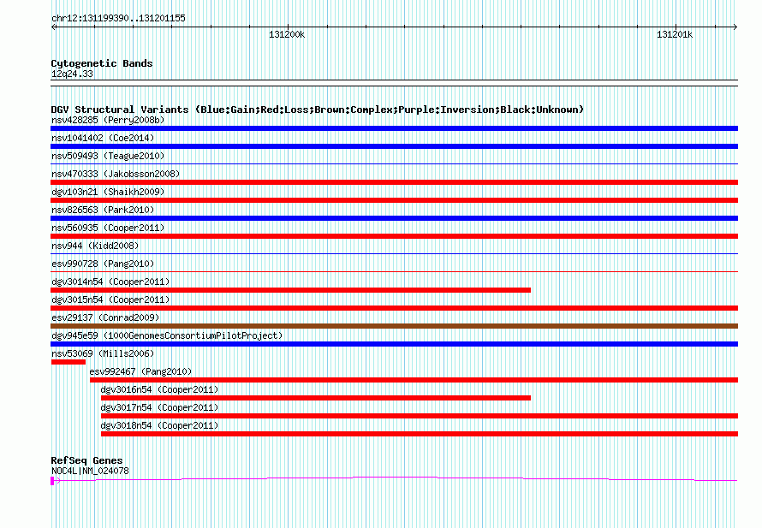Open dgv3014n54 (Cooper2011) variant
This screenshot has width=762, height=528.
click(110, 282)
